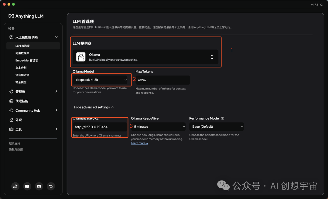The image size is (328, 199).
Task: Click the 管理员 user icon
Action: coord(11,92)
